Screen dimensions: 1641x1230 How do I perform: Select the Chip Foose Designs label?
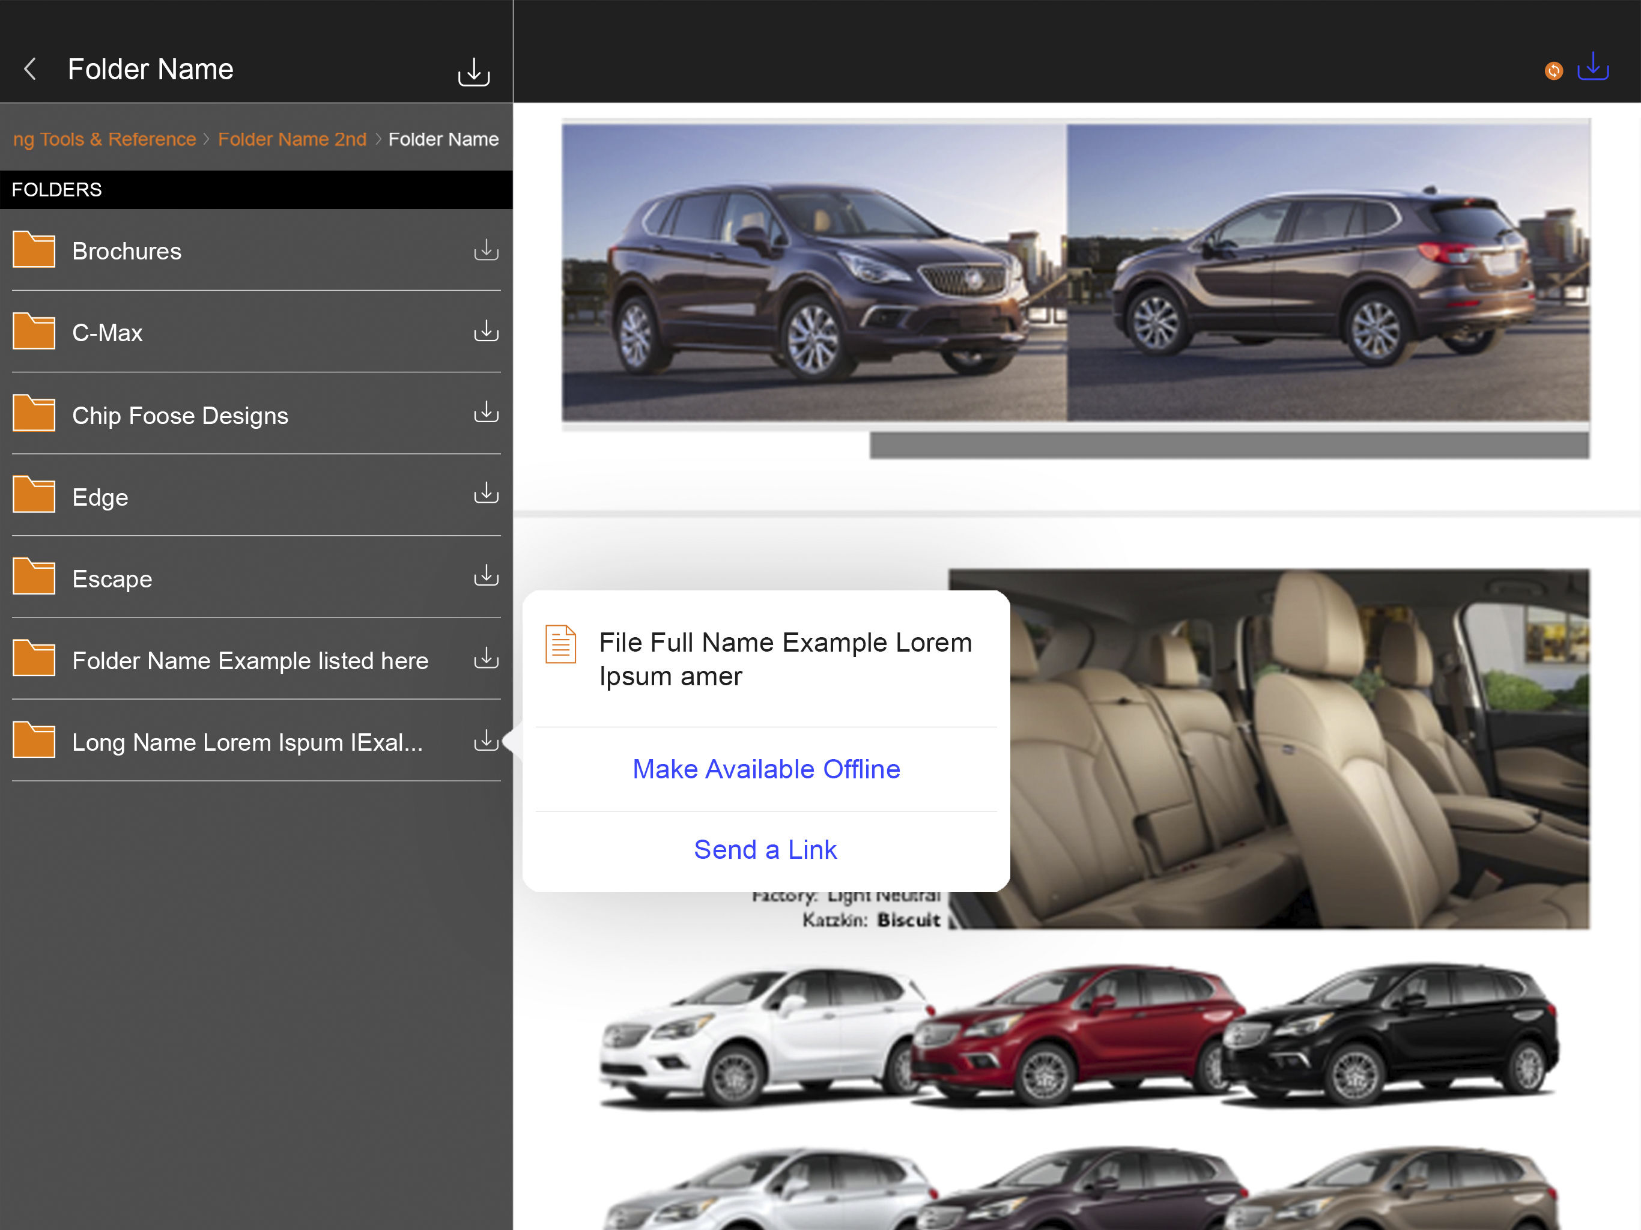coord(180,416)
